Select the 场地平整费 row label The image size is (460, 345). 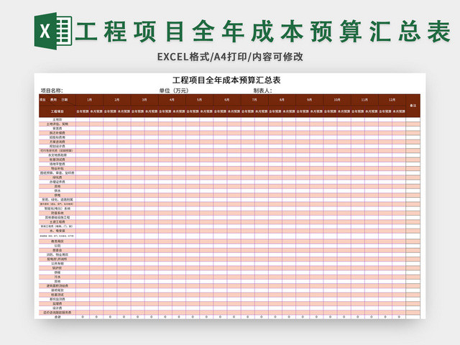tap(57, 164)
